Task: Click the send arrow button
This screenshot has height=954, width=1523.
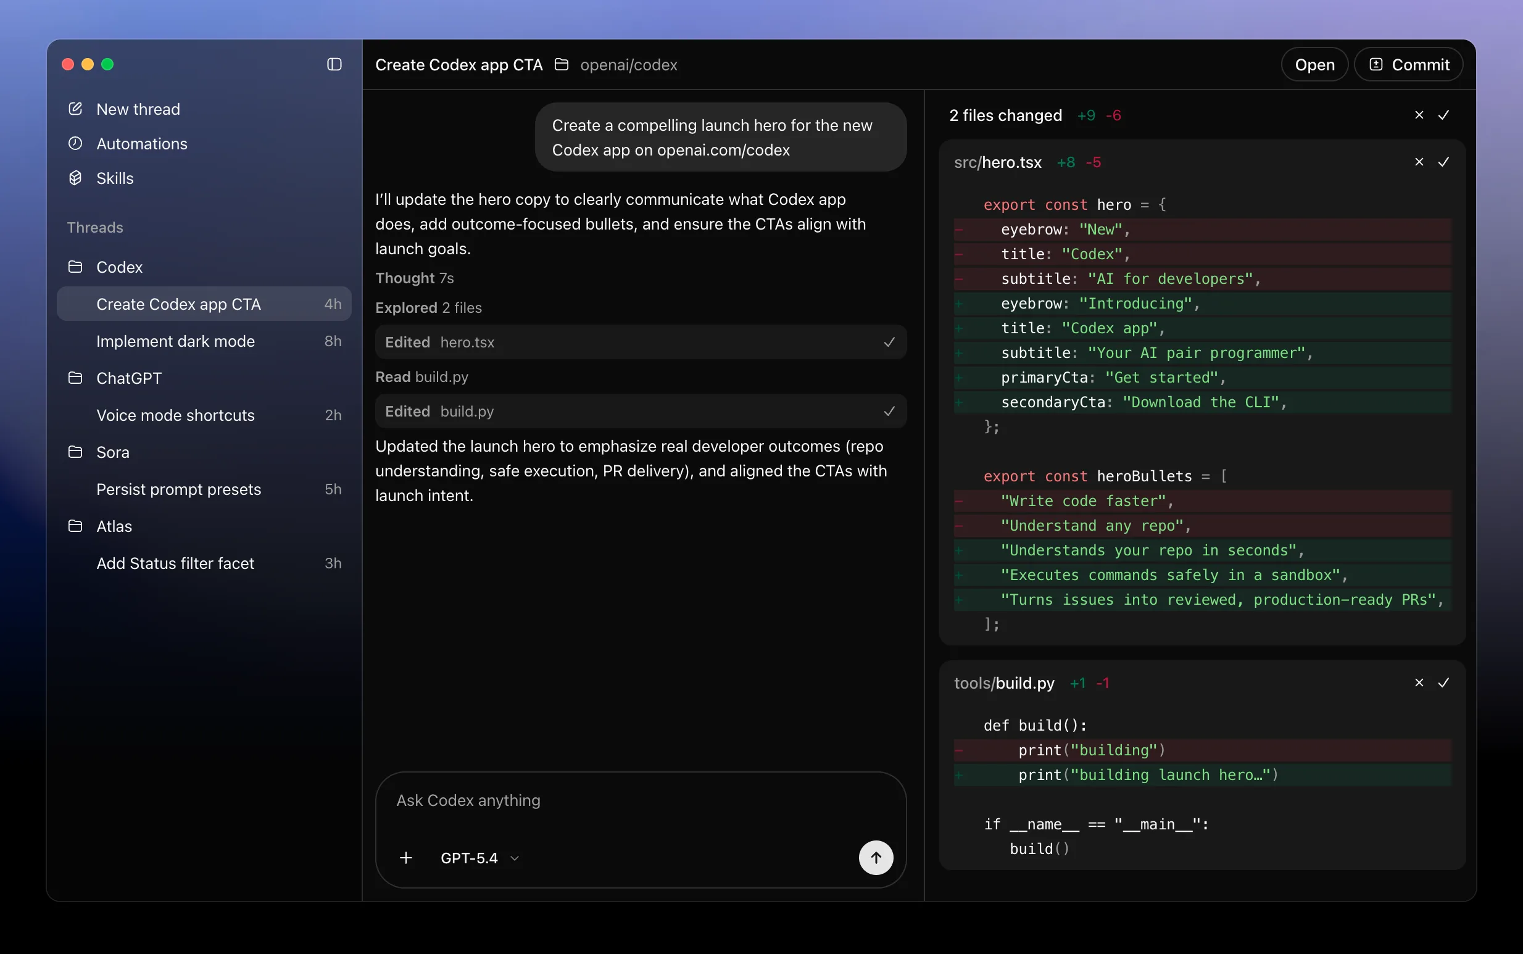Action: coord(876,858)
